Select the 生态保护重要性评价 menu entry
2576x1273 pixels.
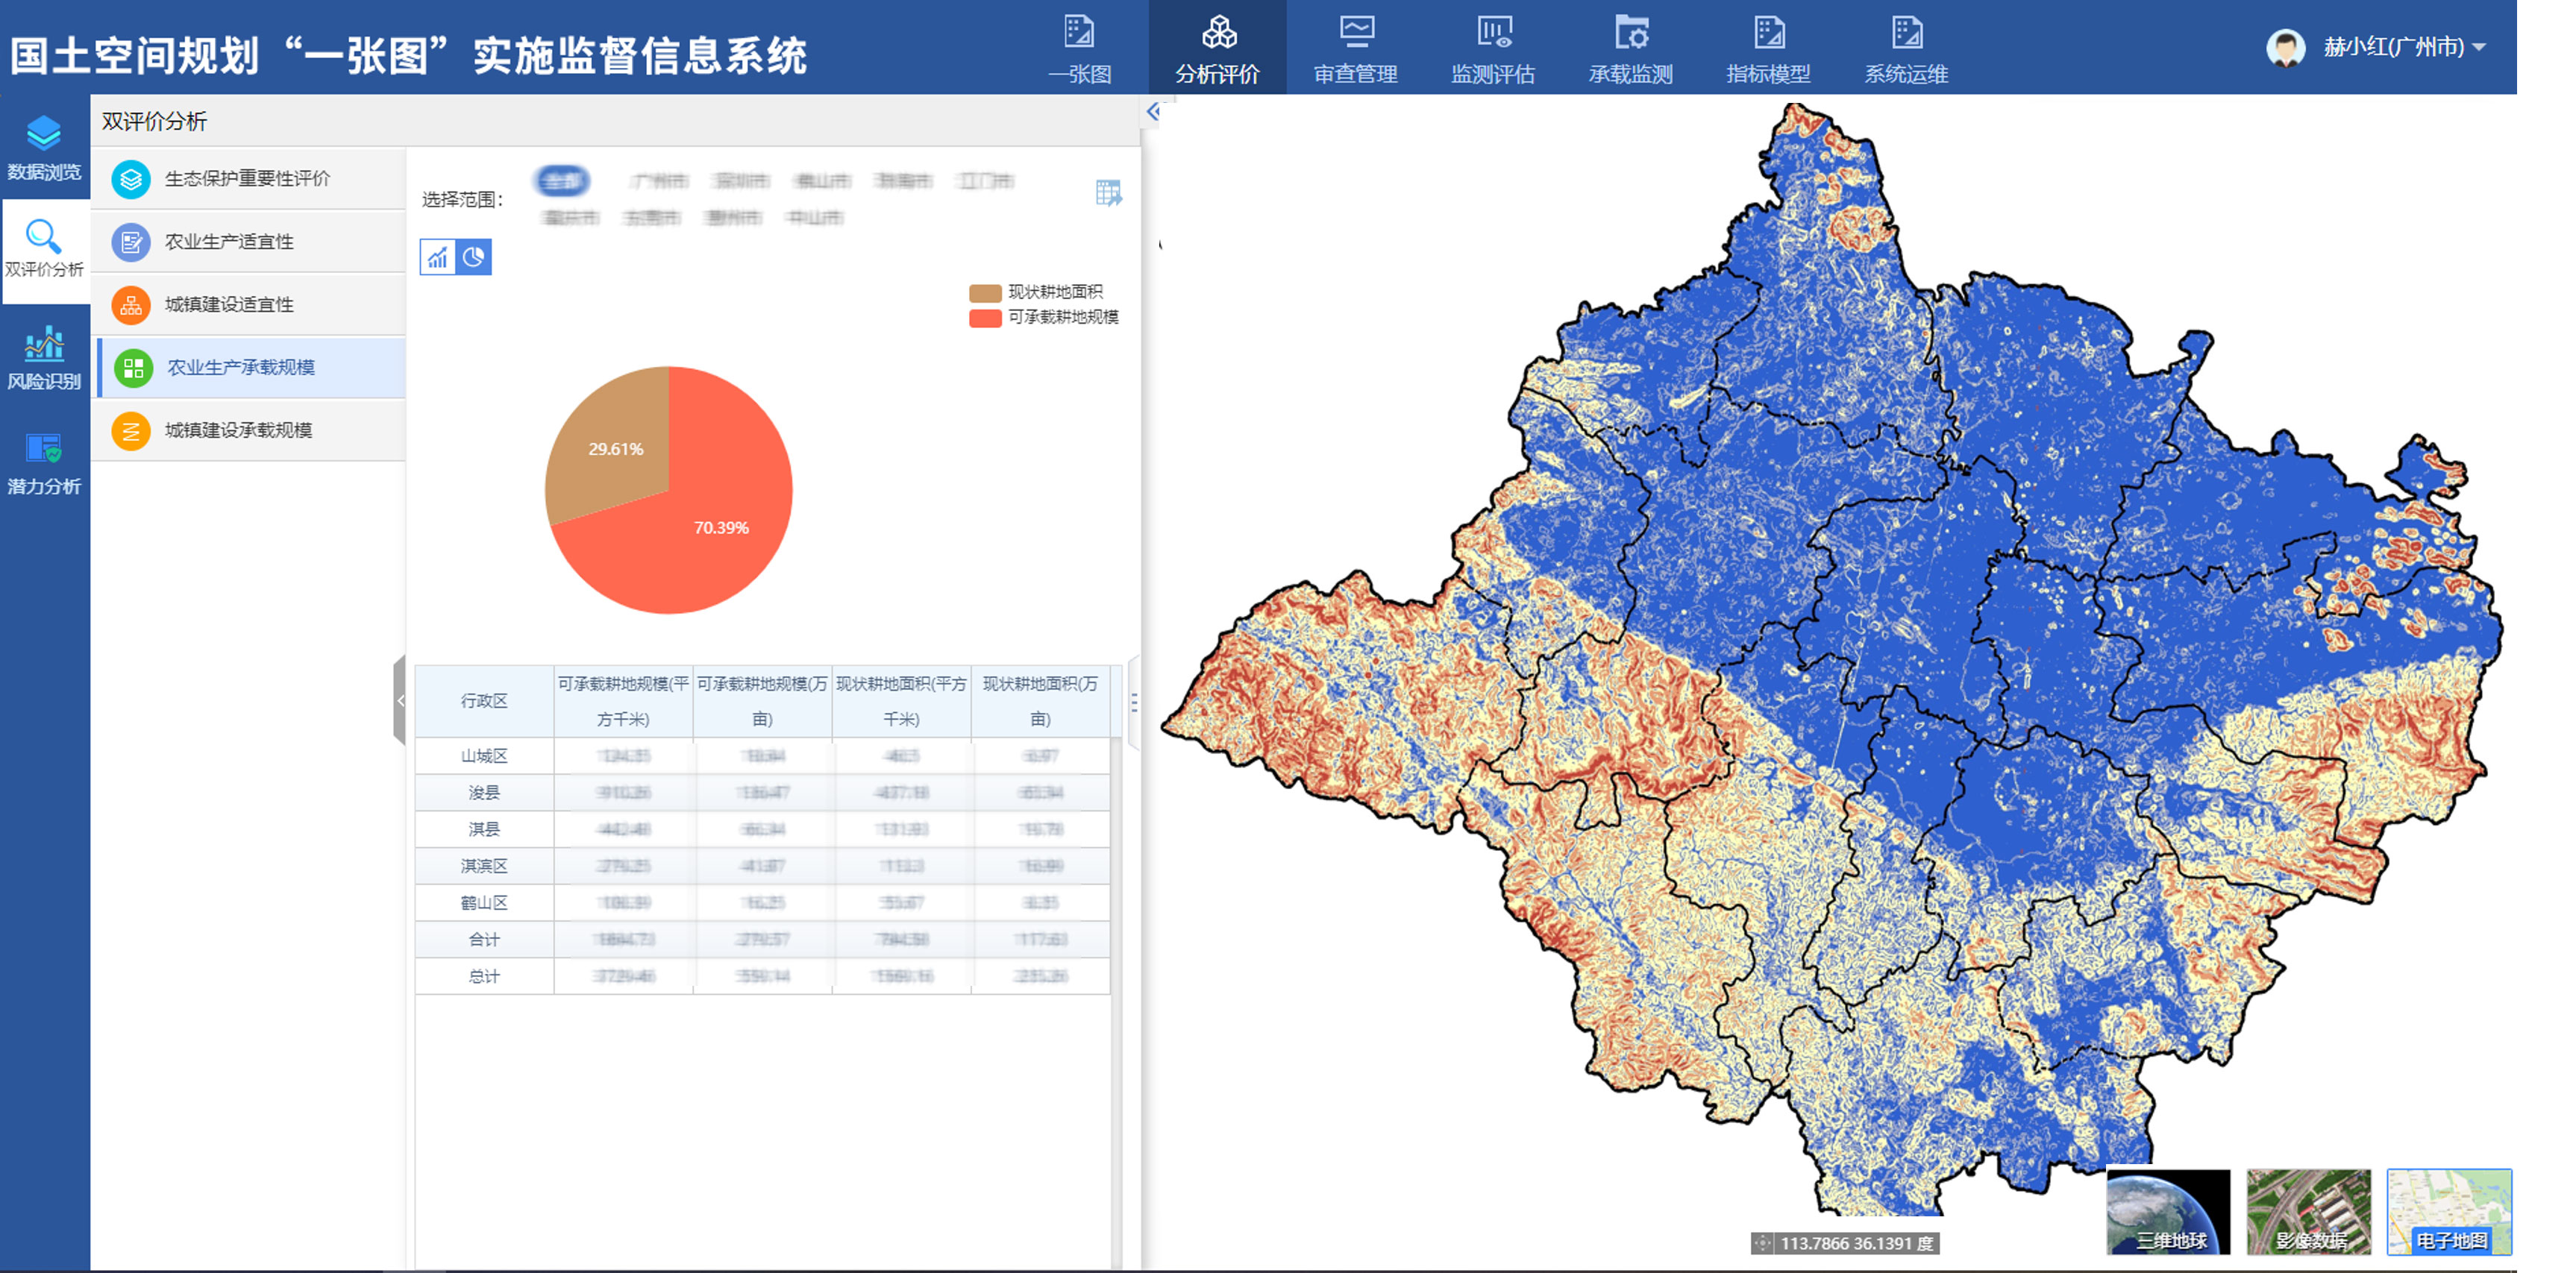[248, 179]
